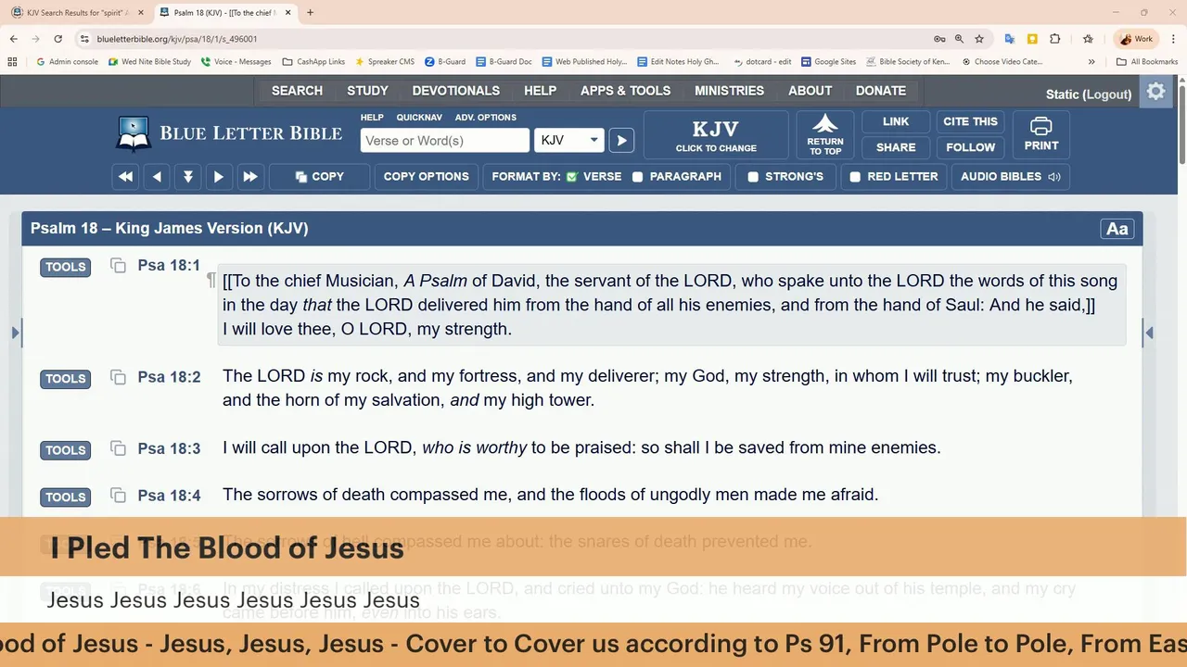Viewport: 1187px width, 667px height.
Task: Open the Wed Nite Bible Study bookmark
Action: coord(149,62)
